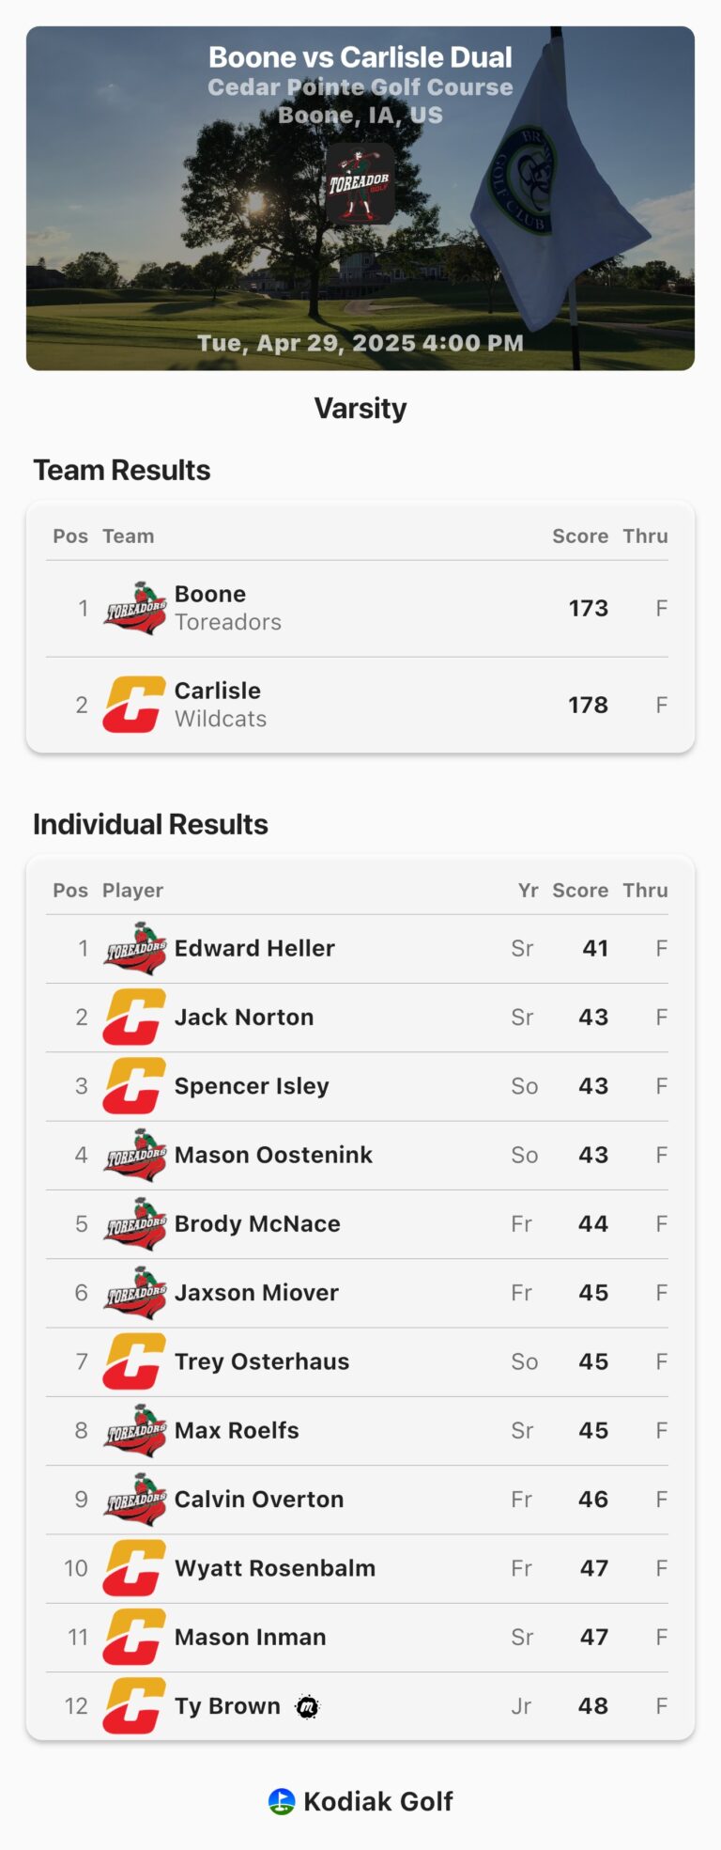The height and width of the screenshot is (1850, 721).
Task: Click the Carlisle Wildcats team logo
Action: click(134, 705)
